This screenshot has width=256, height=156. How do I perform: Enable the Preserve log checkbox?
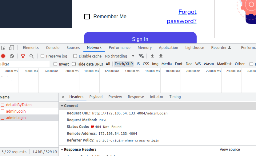click(43, 56)
